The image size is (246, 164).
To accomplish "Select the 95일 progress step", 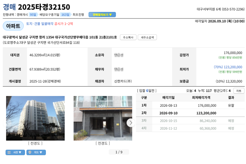I will [33, 14].
